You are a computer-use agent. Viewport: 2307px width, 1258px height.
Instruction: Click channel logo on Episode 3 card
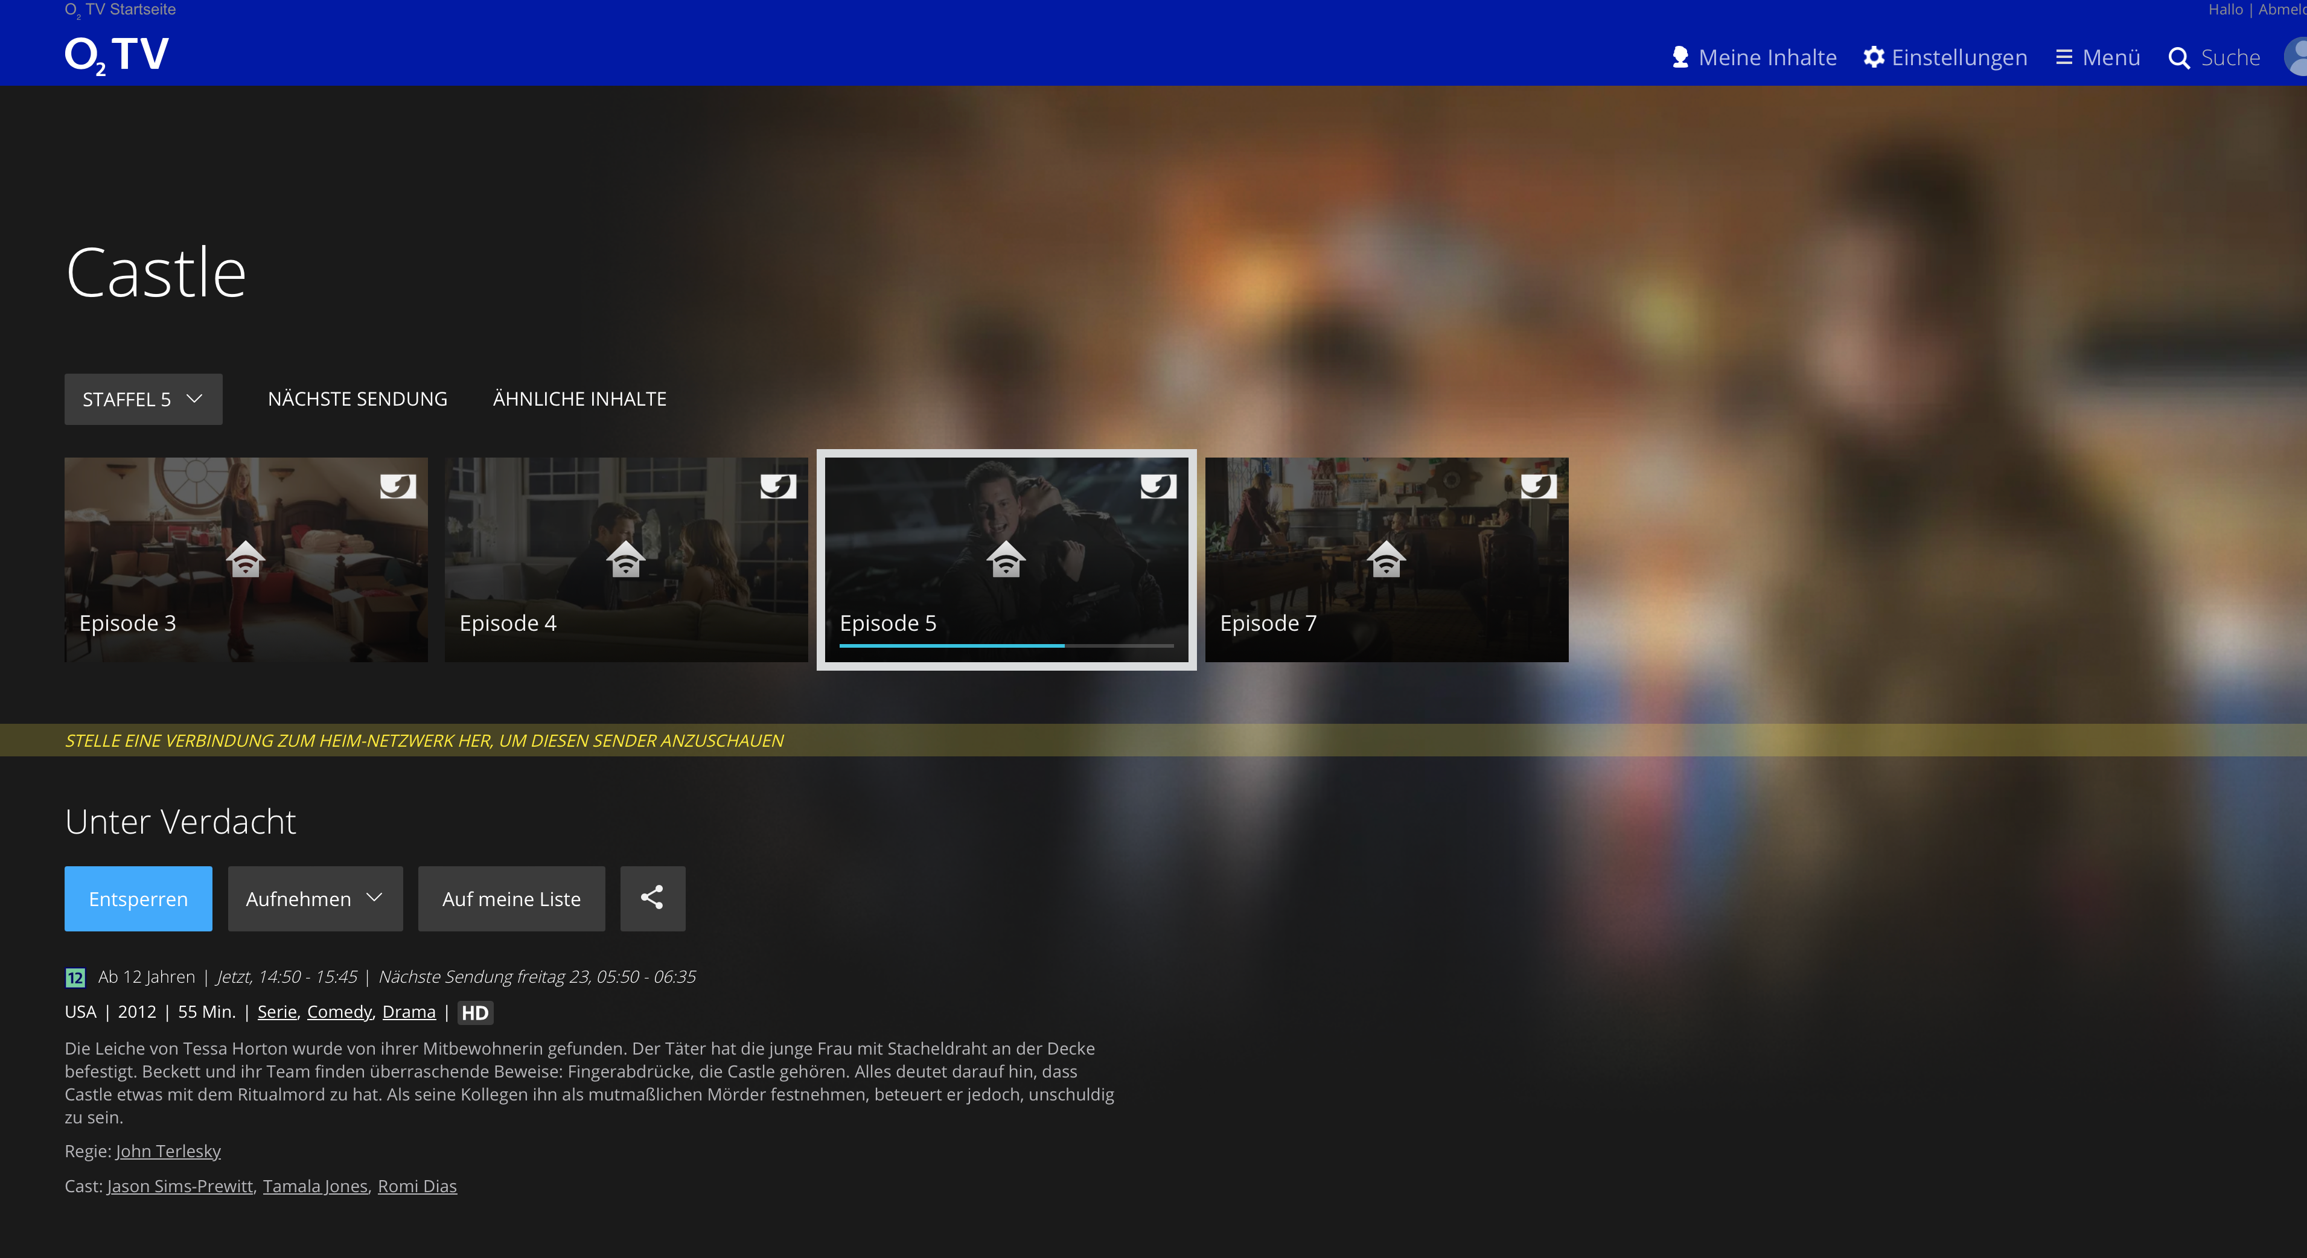[x=398, y=486]
